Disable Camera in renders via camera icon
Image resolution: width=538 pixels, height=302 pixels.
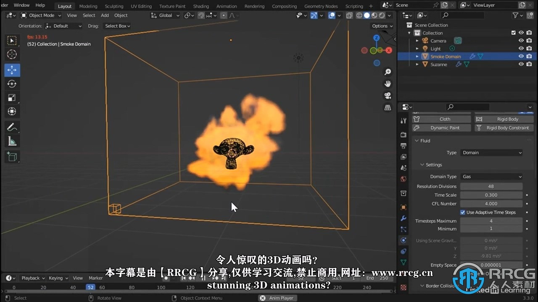pyautogui.click(x=529, y=41)
